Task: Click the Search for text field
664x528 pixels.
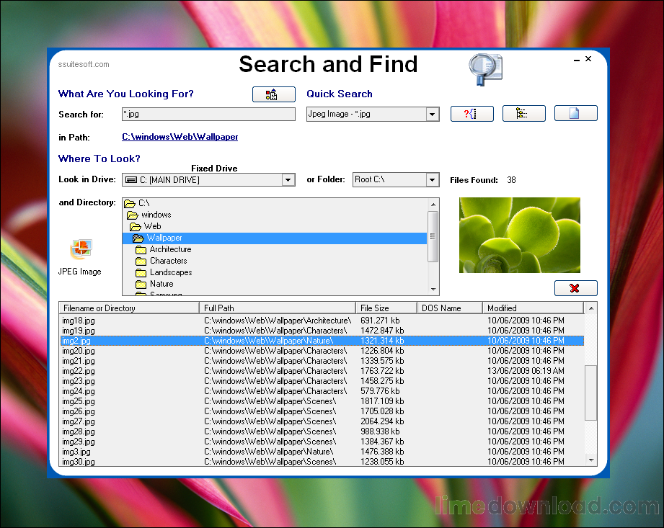Action: click(208, 115)
